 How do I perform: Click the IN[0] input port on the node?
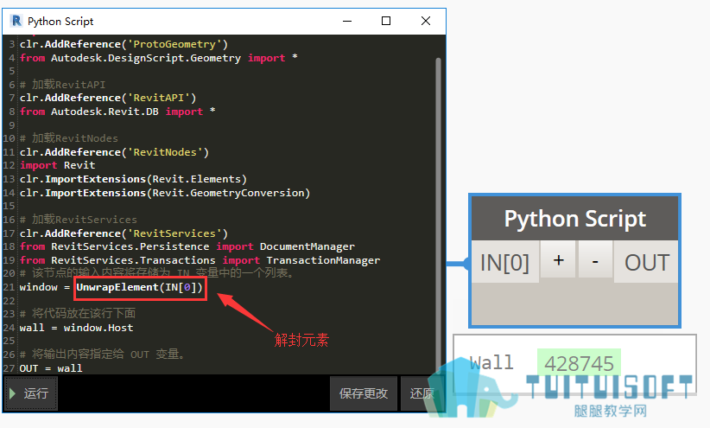[x=505, y=262]
